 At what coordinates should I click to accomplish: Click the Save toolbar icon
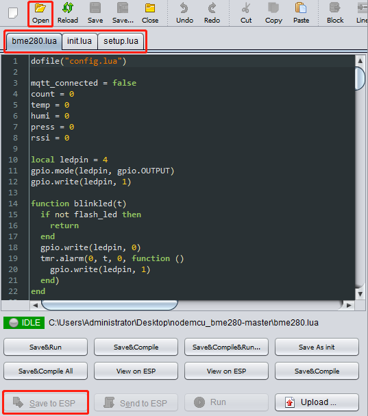tap(95, 8)
